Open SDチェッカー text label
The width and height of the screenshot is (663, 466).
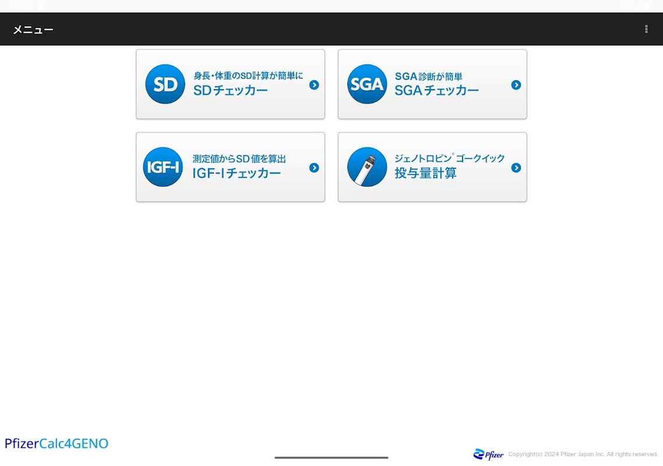tap(231, 90)
